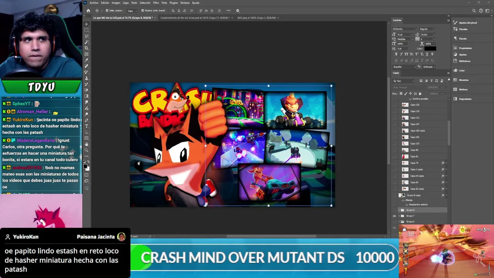Select the Horizontal Type tool

86,126
